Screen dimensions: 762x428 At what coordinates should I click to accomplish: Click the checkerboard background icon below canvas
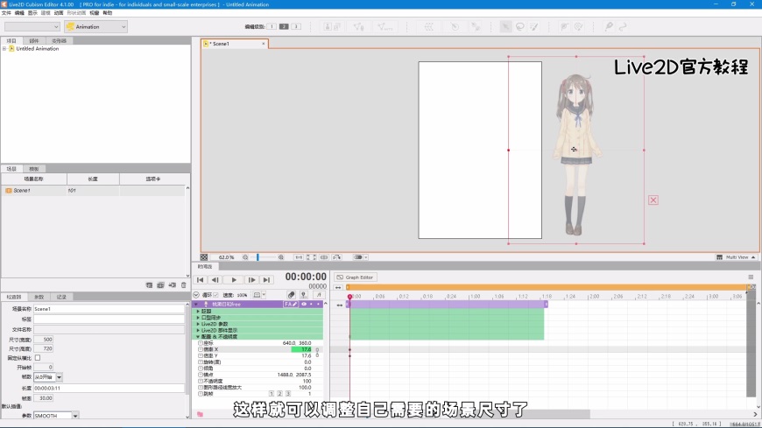pyautogui.click(x=204, y=257)
